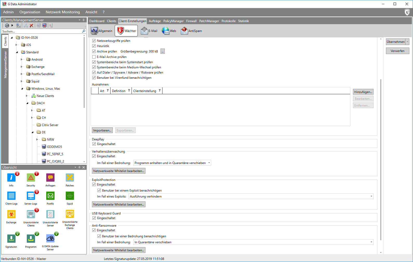The width and height of the screenshot is (413, 262).
Task: Click the Übernehmen button
Action: click(x=396, y=42)
